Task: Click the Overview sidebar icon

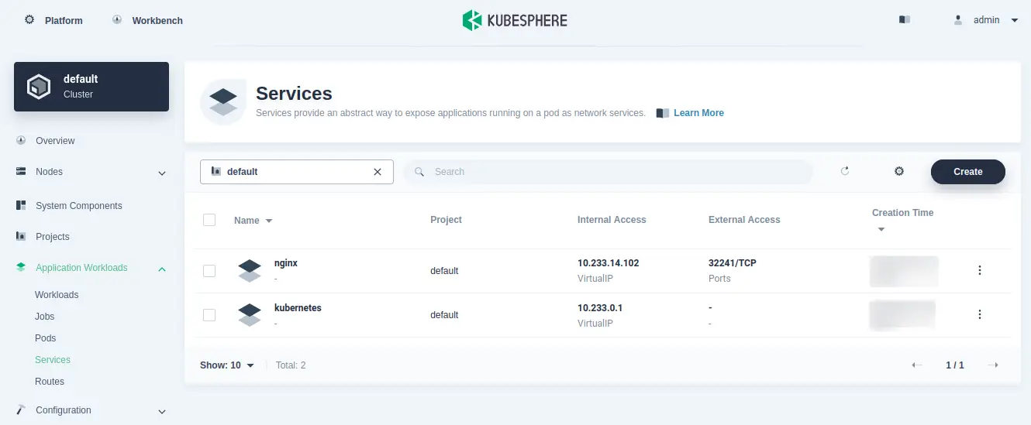Action: coord(21,141)
